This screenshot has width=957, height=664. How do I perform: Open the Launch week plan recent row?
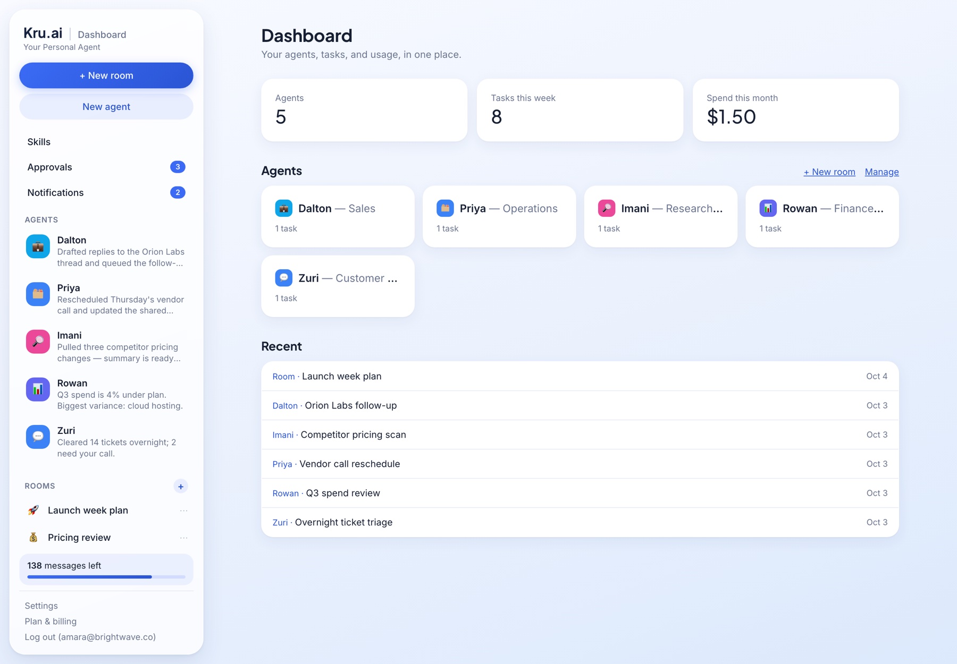click(x=580, y=376)
